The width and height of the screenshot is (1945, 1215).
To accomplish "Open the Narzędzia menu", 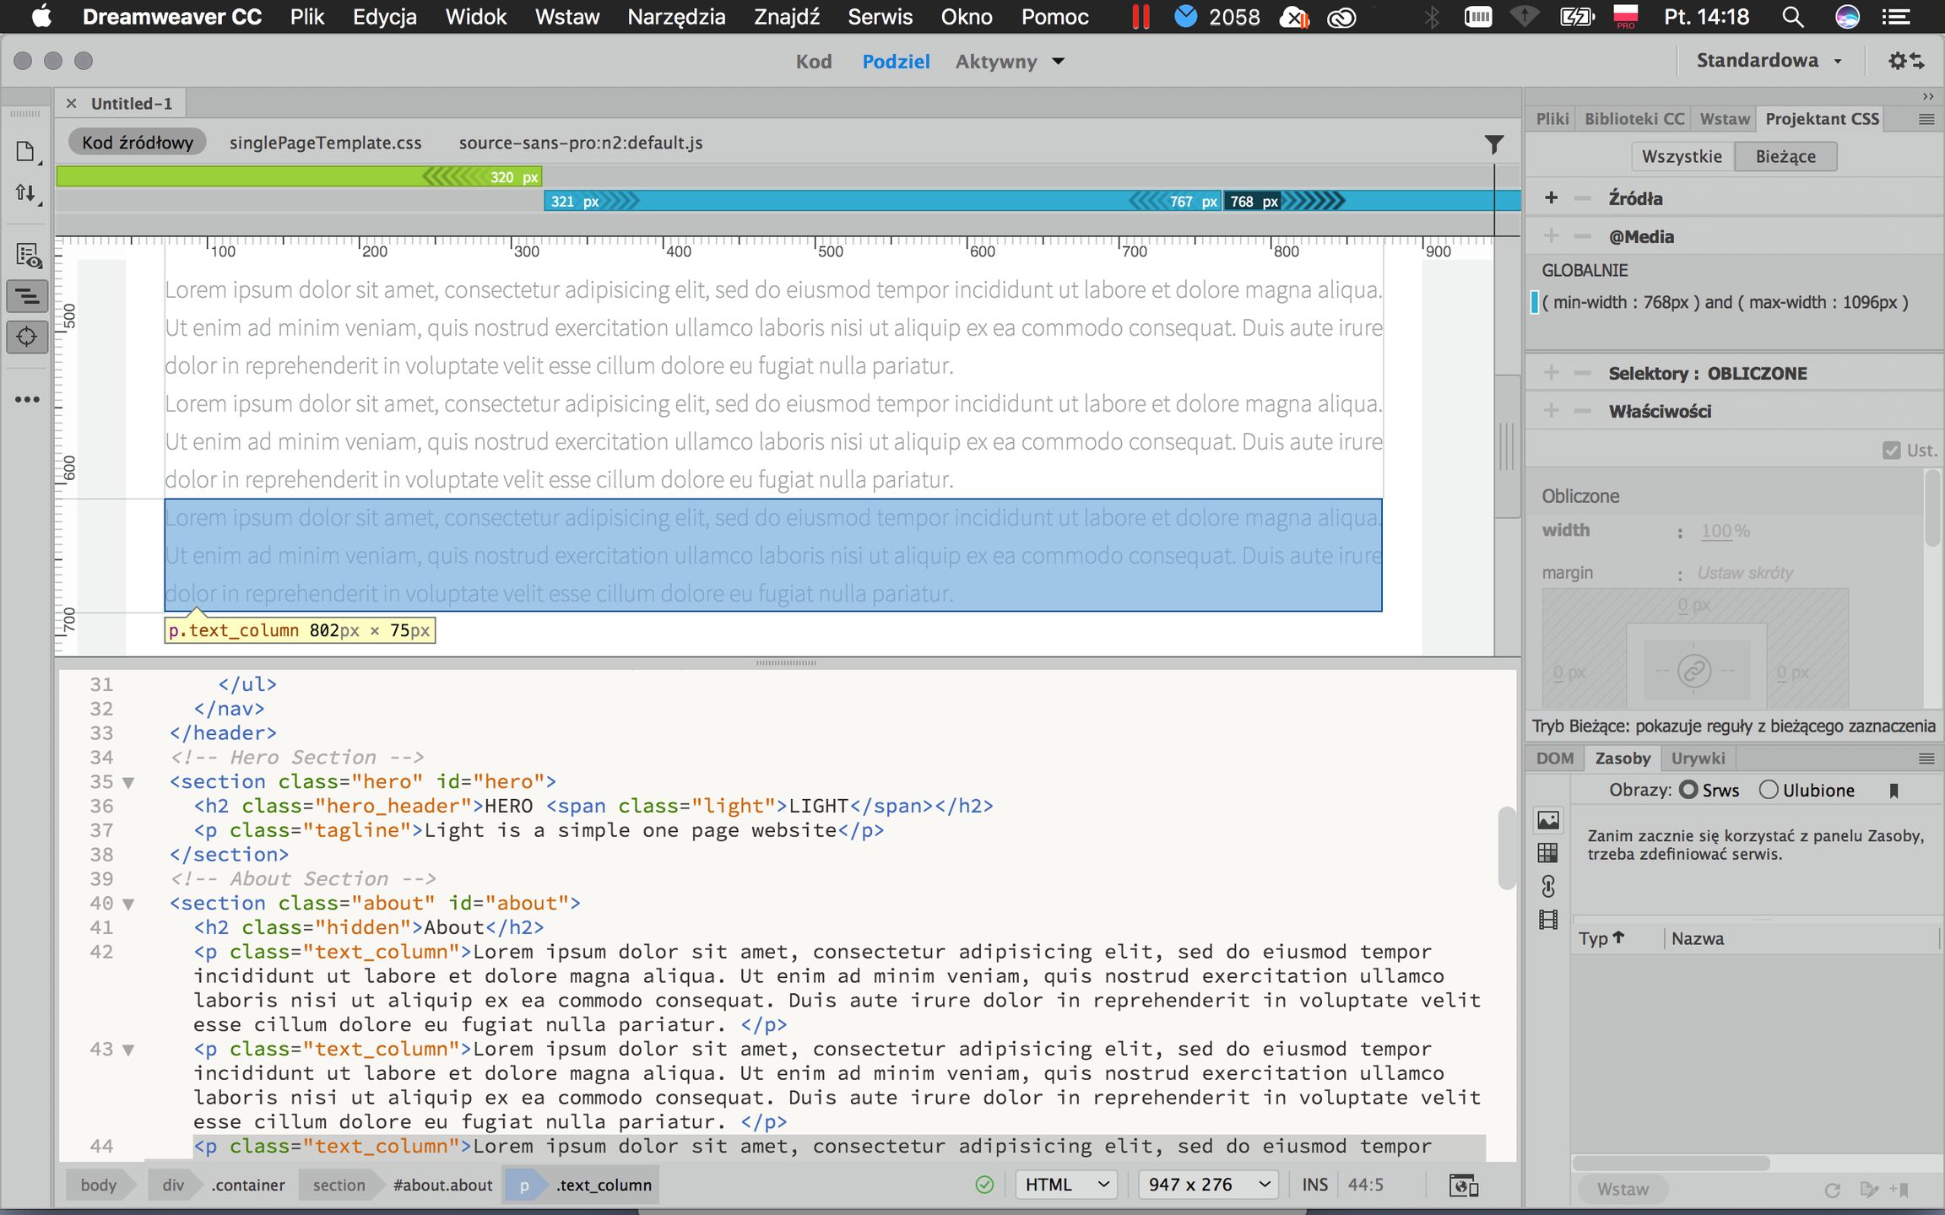I will pos(676,17).
